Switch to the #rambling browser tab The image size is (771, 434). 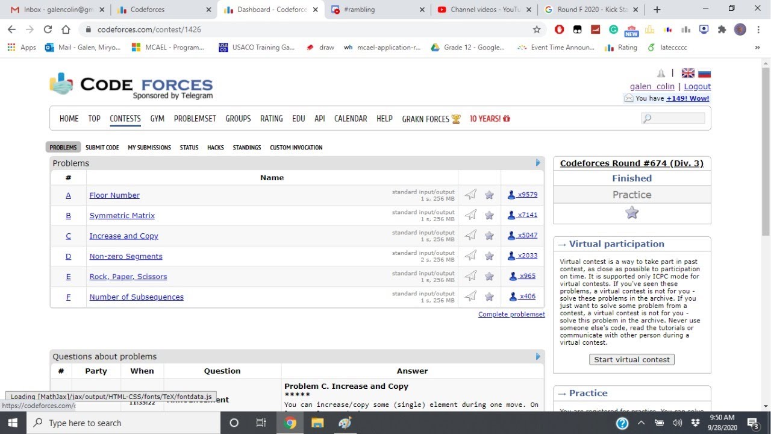[377, 10]
